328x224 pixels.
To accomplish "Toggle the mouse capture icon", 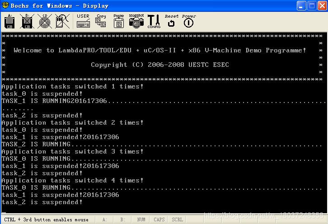I will (62, 21).
